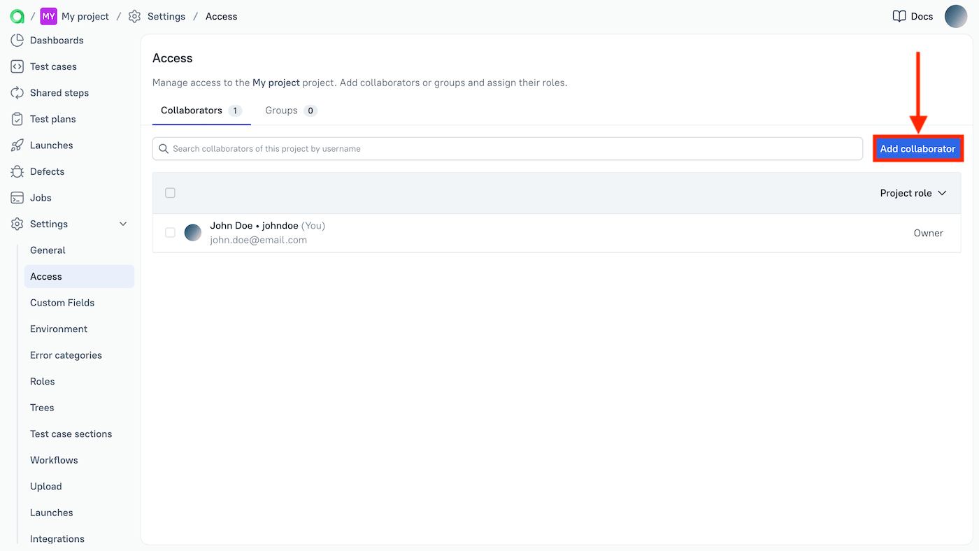The height and width of the screenshot is (551, 979).
Task: Collapse the Settings section in sidebar
Action: pos(123,224)
